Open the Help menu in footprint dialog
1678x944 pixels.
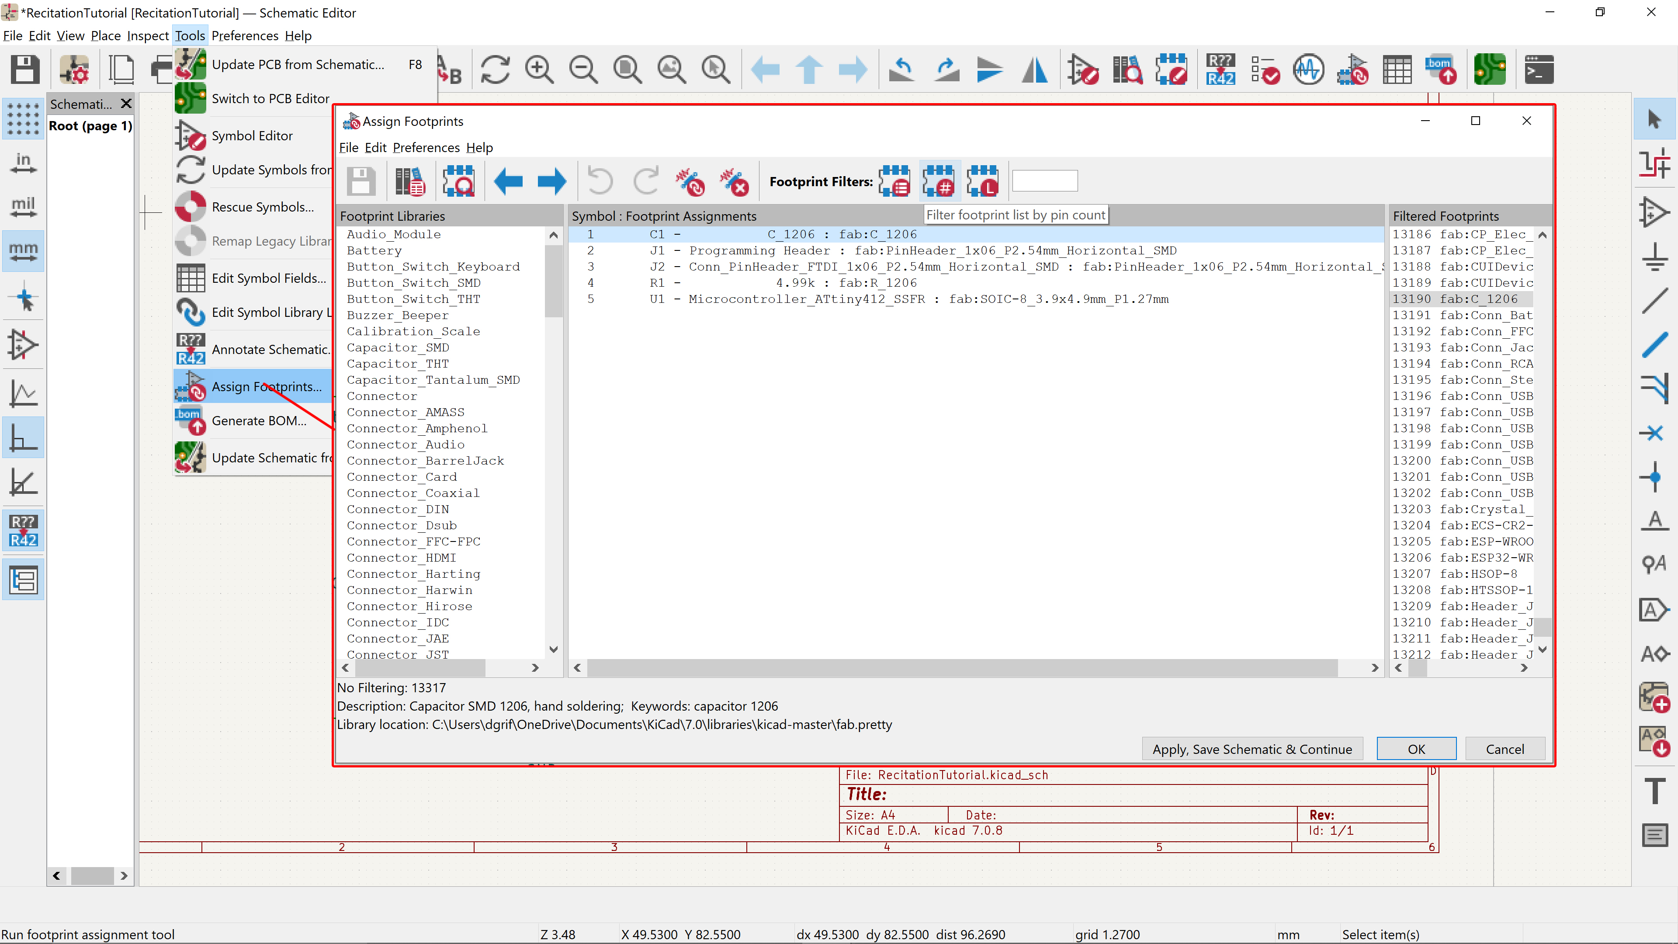point(478,148)
